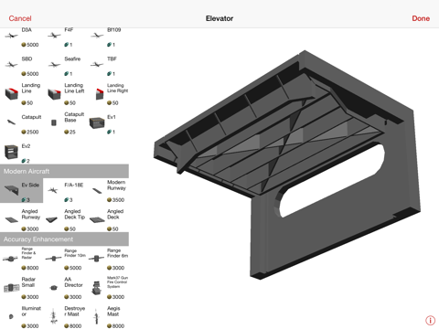Select the Seafire aircraft icon
The image size is (439, 329).
(x=54, y=65)
